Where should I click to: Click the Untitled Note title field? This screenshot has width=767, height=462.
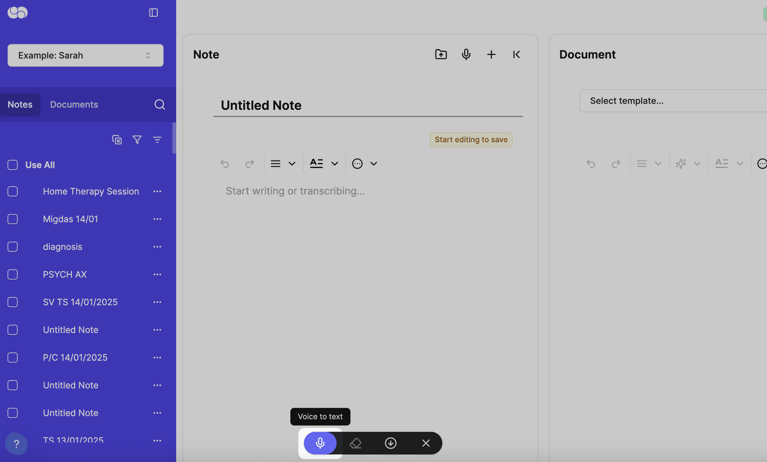coord(368,106)
